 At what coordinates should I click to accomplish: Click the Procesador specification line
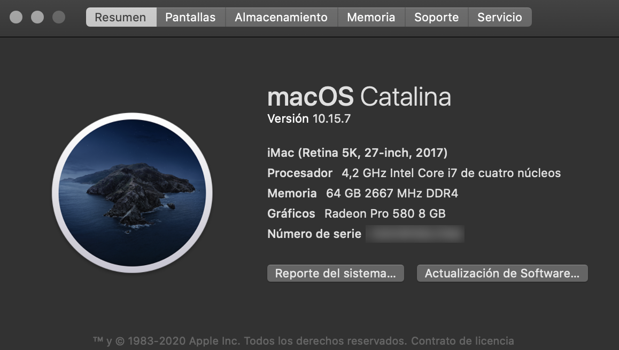point(414,173)
